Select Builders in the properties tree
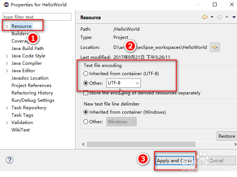This screenshot has height=177, width=237. pyautogui.click(x=20, y=34)
